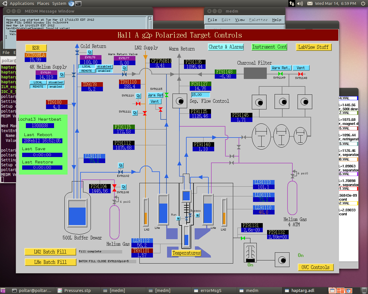Open Charts & Alarms menu
The height and width of the screenshot is (294, 368).
[x=226, y=47]
